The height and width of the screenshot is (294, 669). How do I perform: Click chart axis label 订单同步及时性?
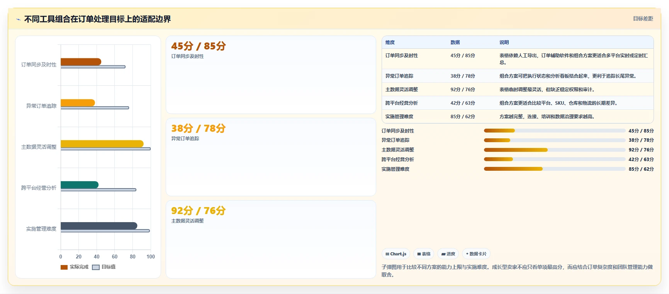click(x=39, y=65)
